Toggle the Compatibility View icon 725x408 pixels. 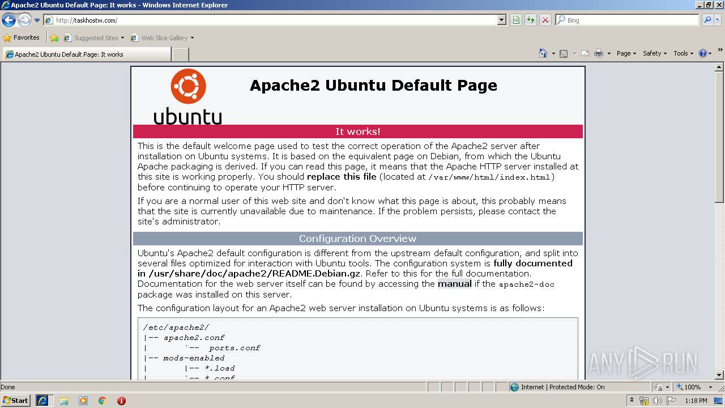516,20
